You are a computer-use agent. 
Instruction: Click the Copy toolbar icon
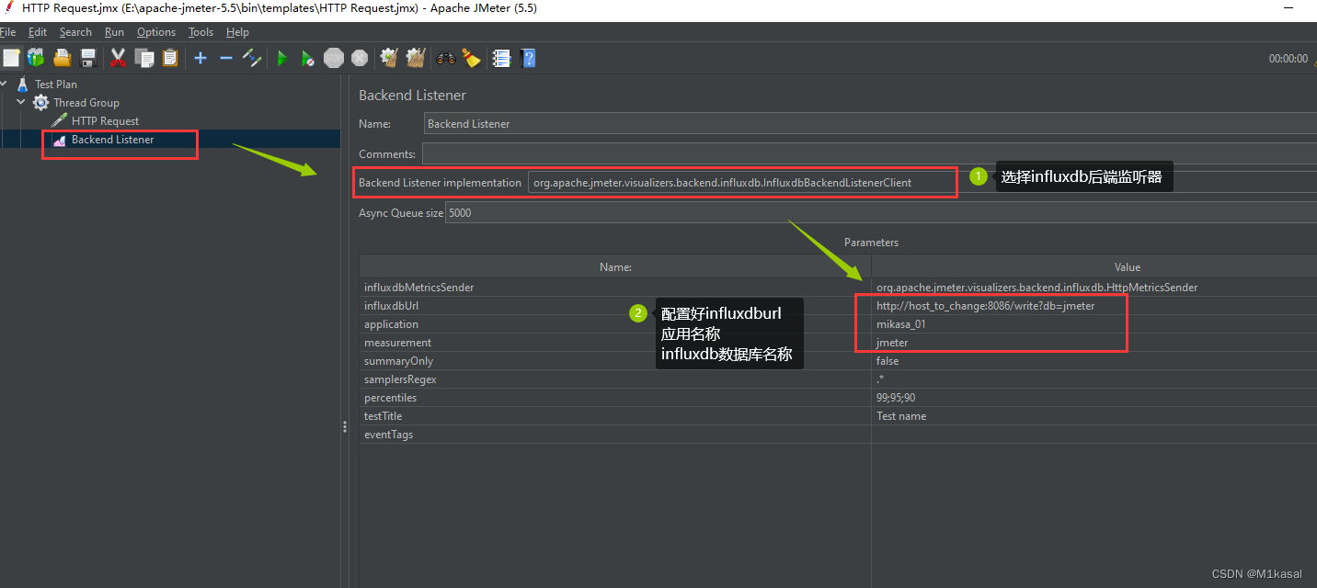(x=144, y=58)
